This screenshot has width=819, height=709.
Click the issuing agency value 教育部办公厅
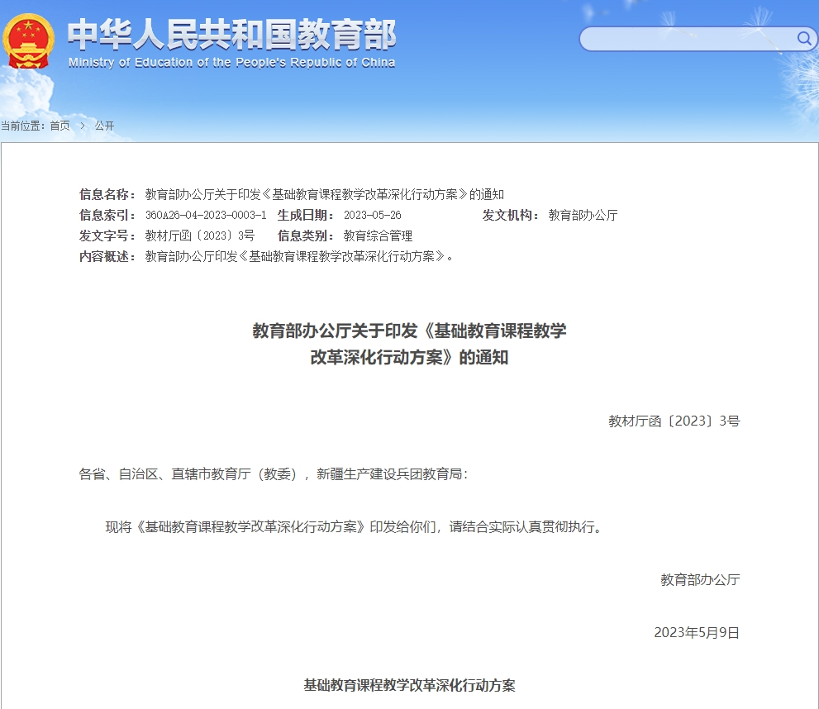583,215
